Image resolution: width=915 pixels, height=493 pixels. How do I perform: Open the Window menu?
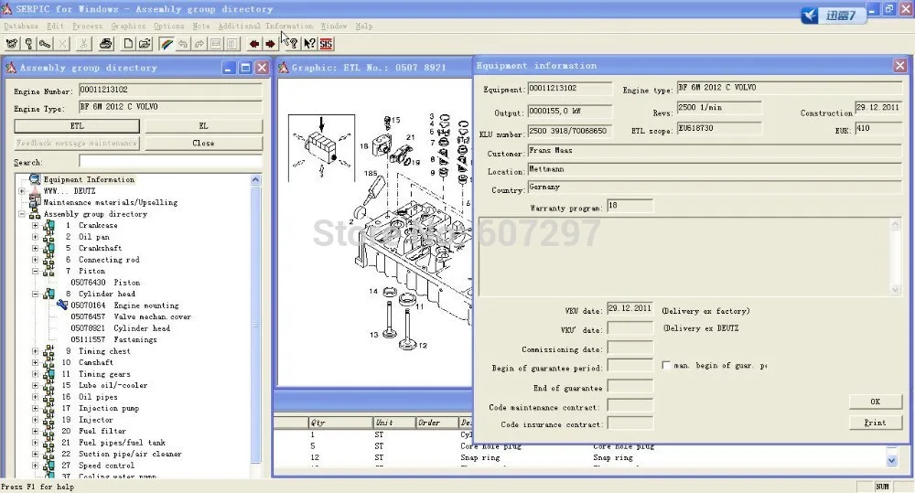(x=334, y=26)
